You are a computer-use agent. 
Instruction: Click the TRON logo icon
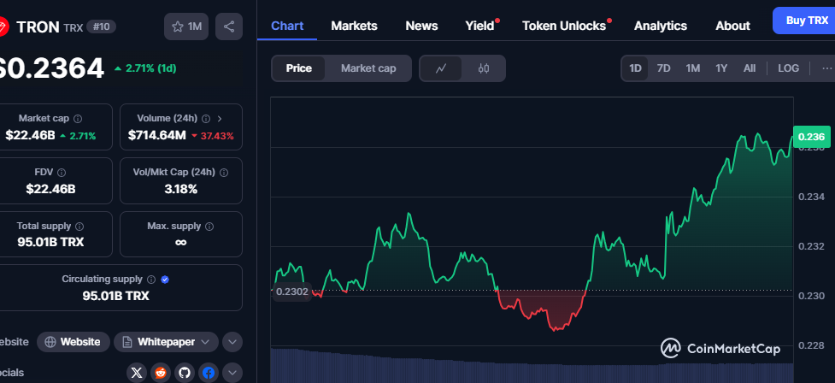[x=3, y=27]
